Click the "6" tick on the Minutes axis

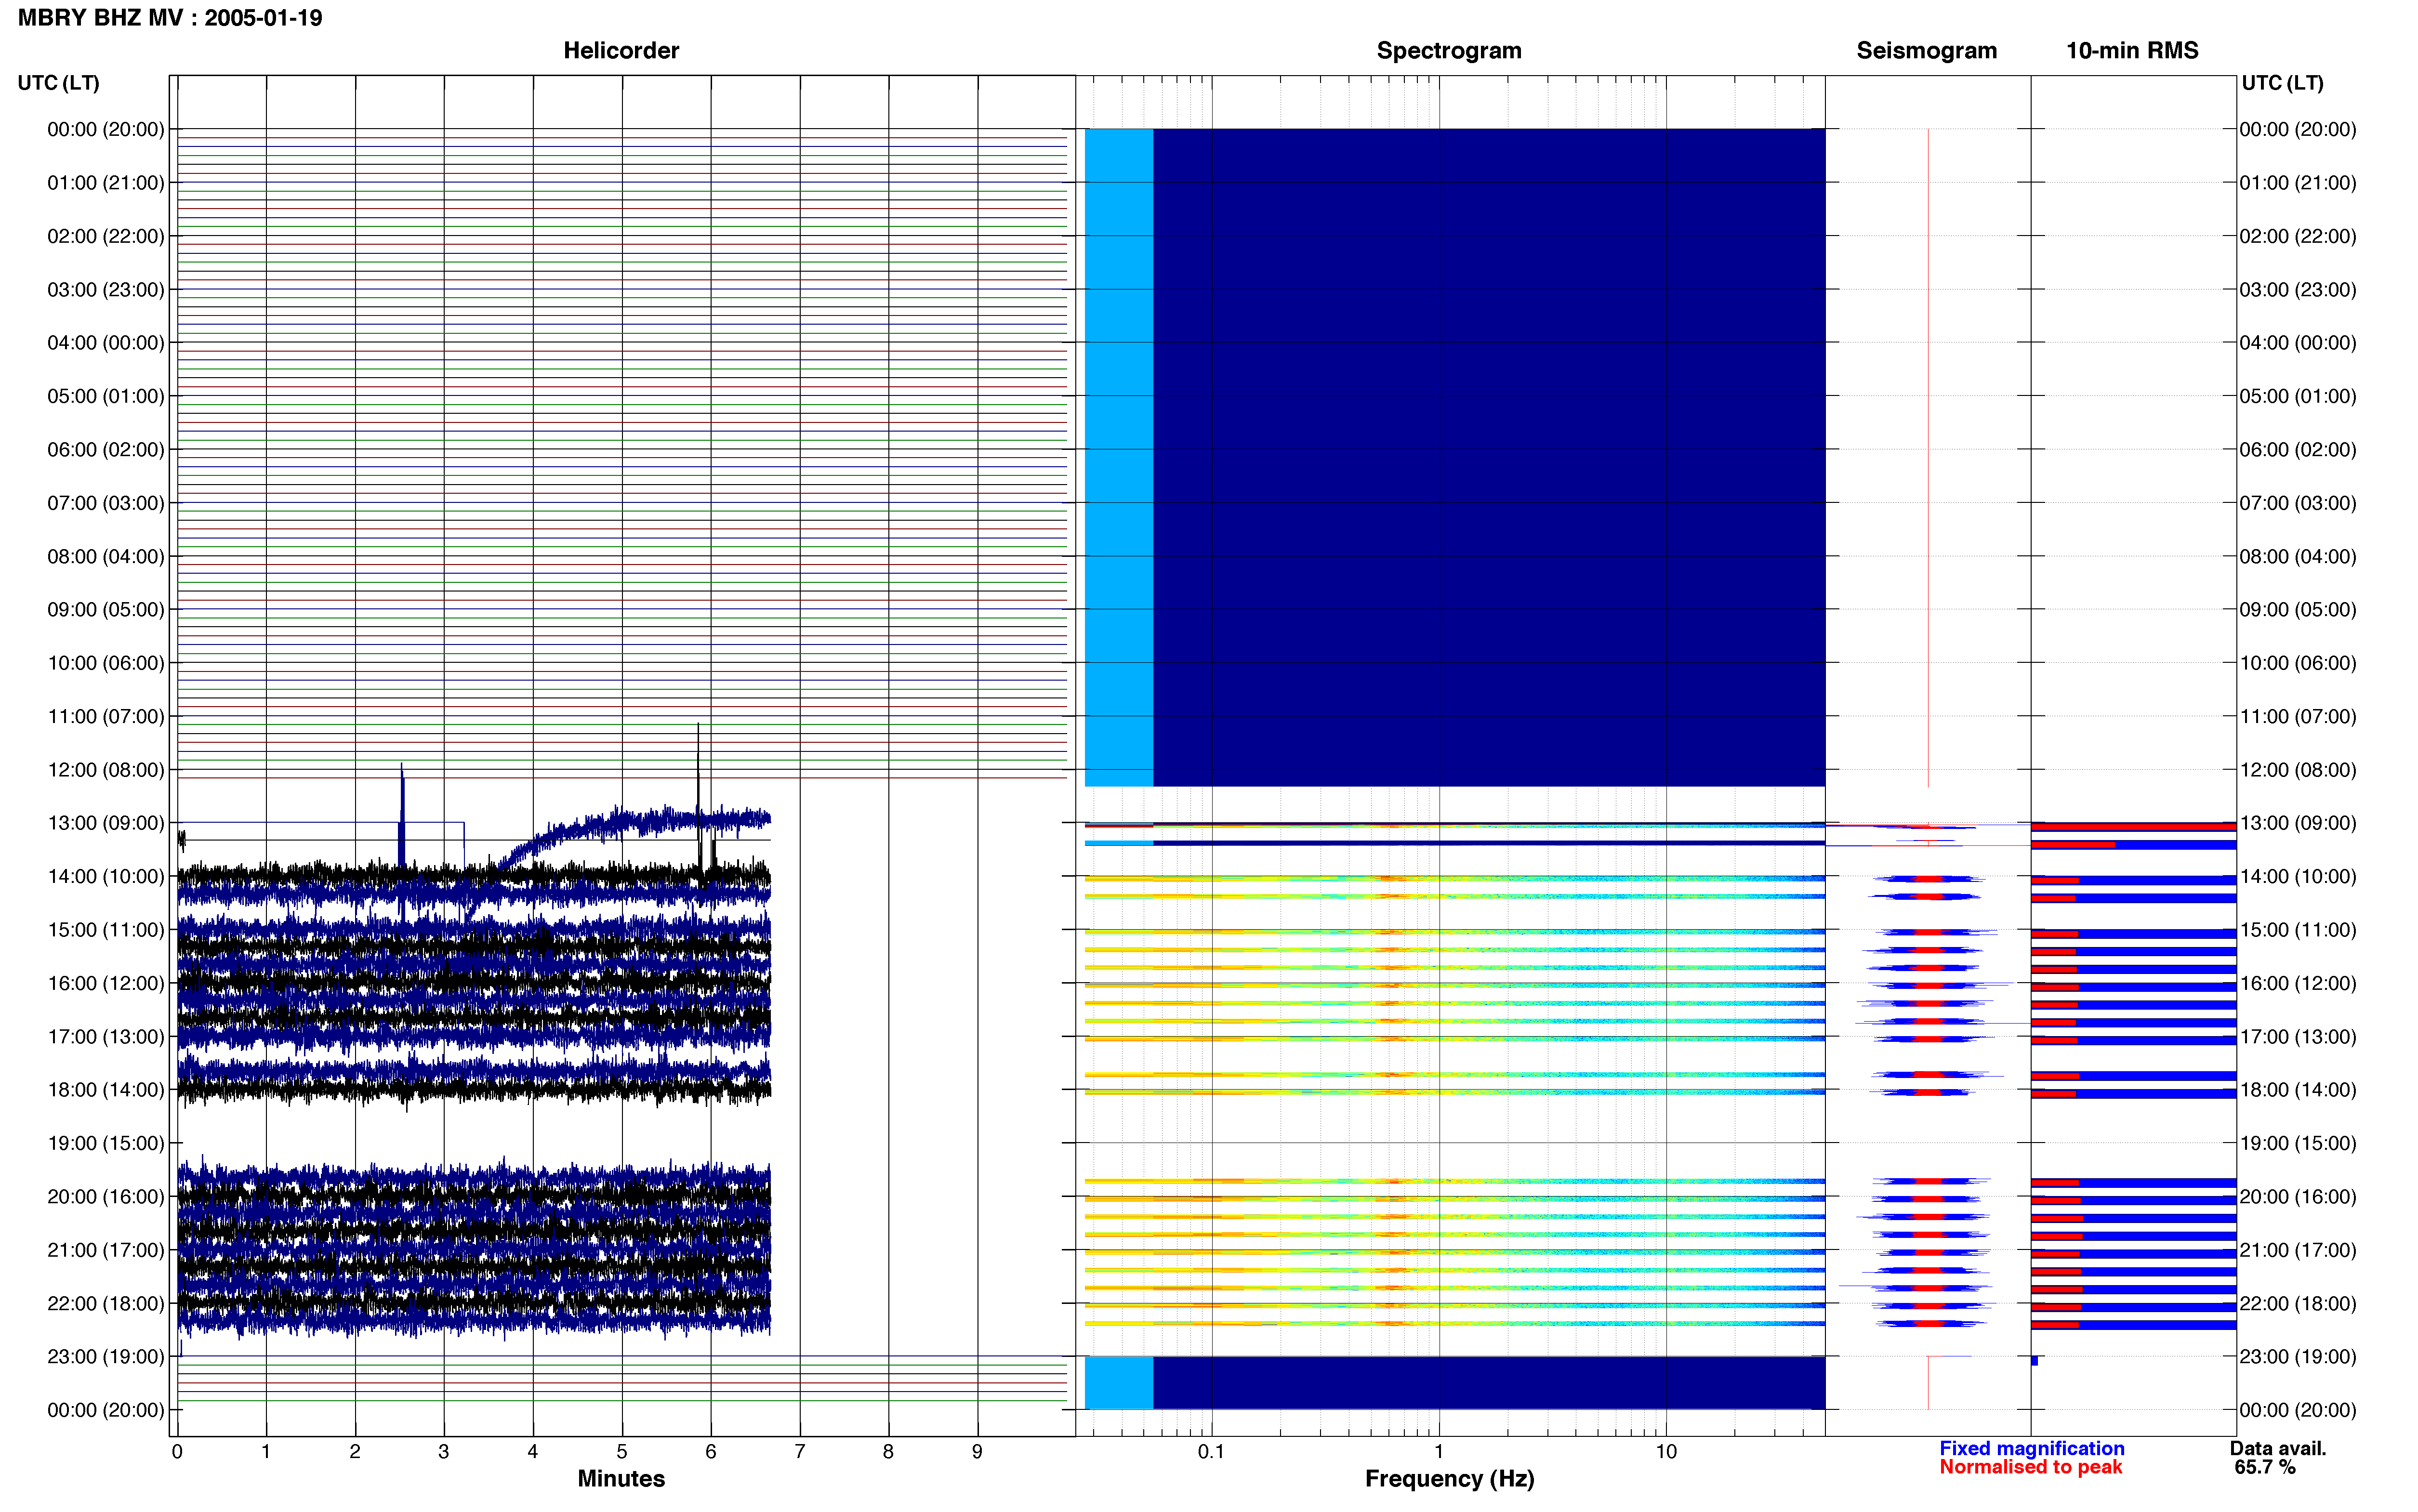click(711, 1451)
